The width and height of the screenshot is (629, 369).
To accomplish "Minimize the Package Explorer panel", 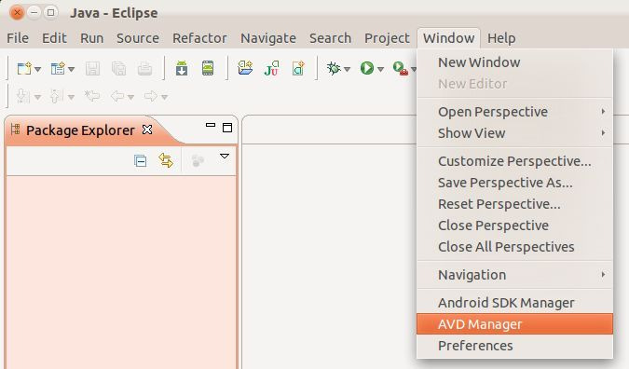I will 211,125.
